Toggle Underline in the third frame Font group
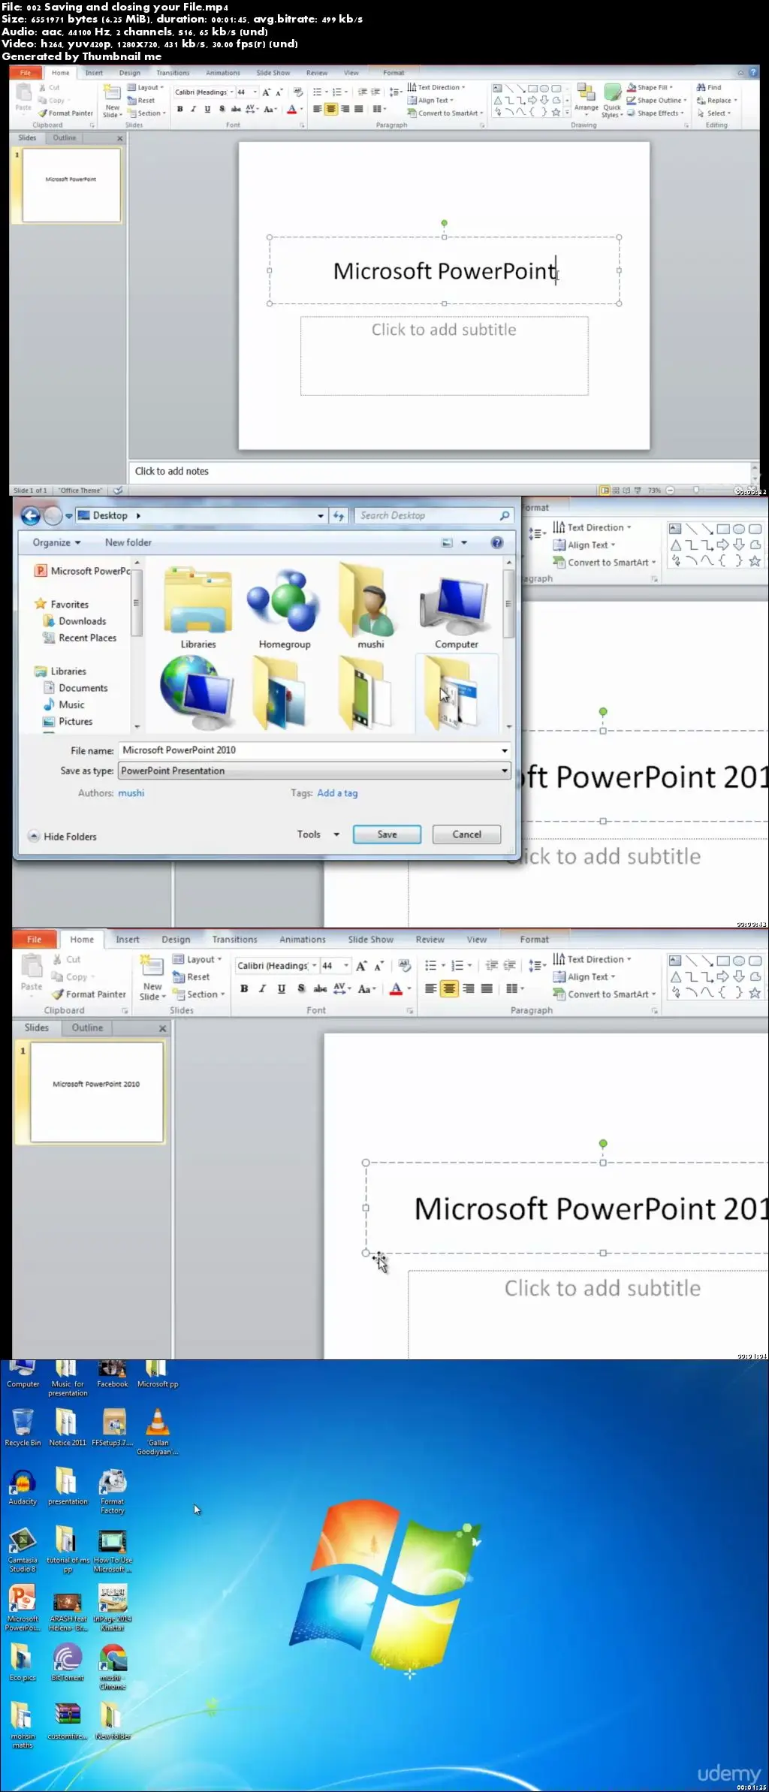769x1792 pixels. 282,988
